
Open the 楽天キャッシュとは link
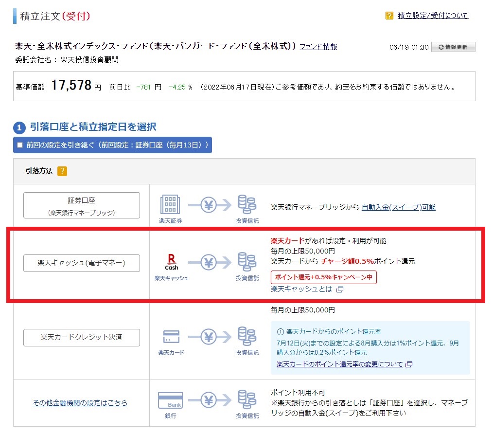[301, 289]
